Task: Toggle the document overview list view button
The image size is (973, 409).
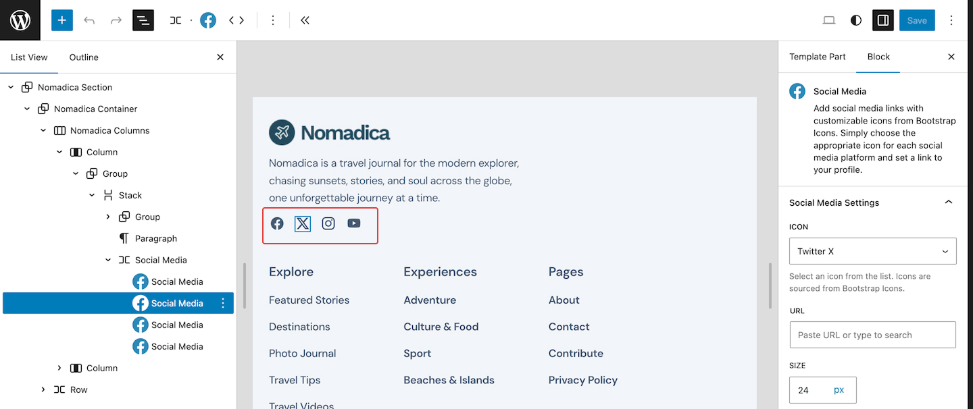Action: point(143,20)
